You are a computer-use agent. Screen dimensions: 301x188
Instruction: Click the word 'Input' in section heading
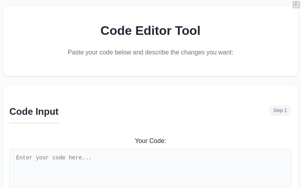(x=47, y=112)
